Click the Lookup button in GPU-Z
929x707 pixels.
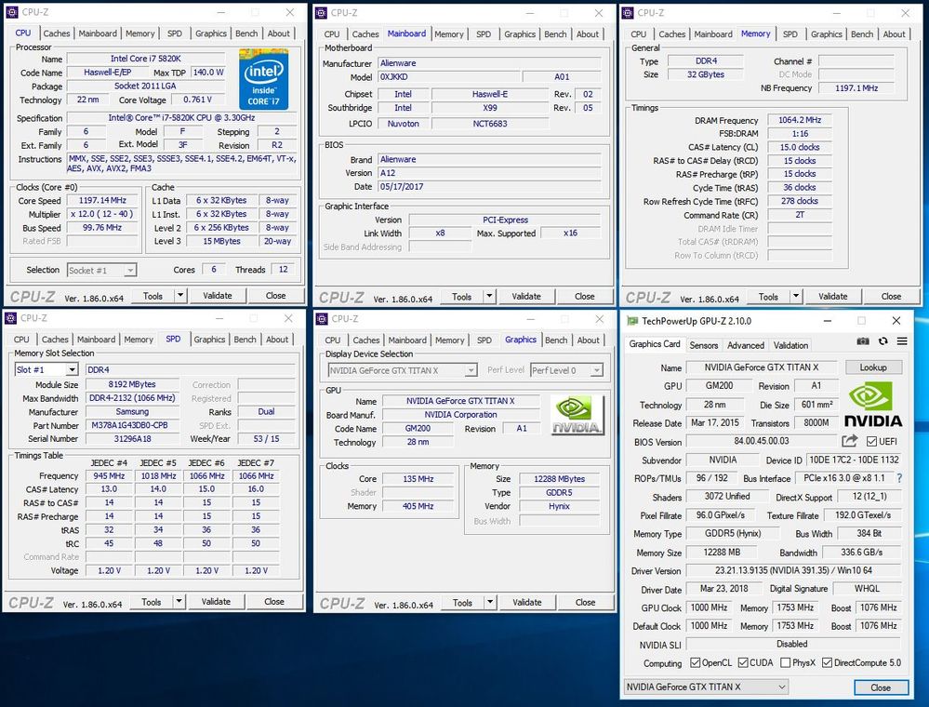[873, 367]
